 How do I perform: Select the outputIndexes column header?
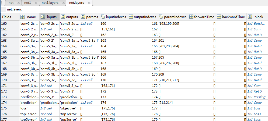[143, 17]
